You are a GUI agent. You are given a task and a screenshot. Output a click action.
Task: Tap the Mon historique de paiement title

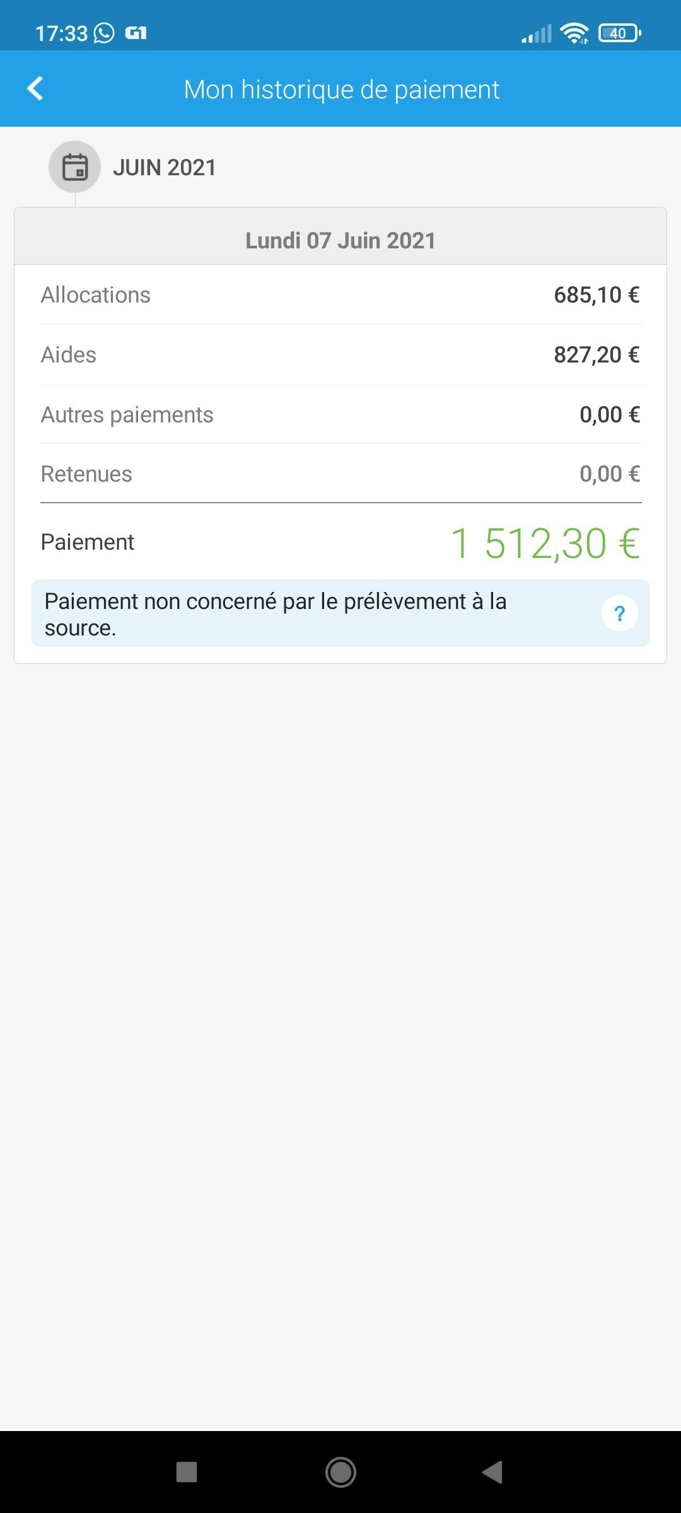pos(341,90)
